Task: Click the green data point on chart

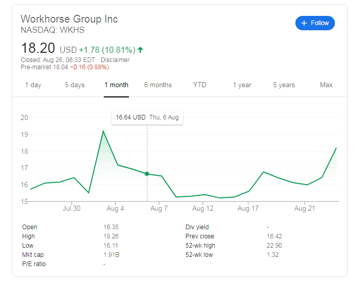Action: [147, 174]
